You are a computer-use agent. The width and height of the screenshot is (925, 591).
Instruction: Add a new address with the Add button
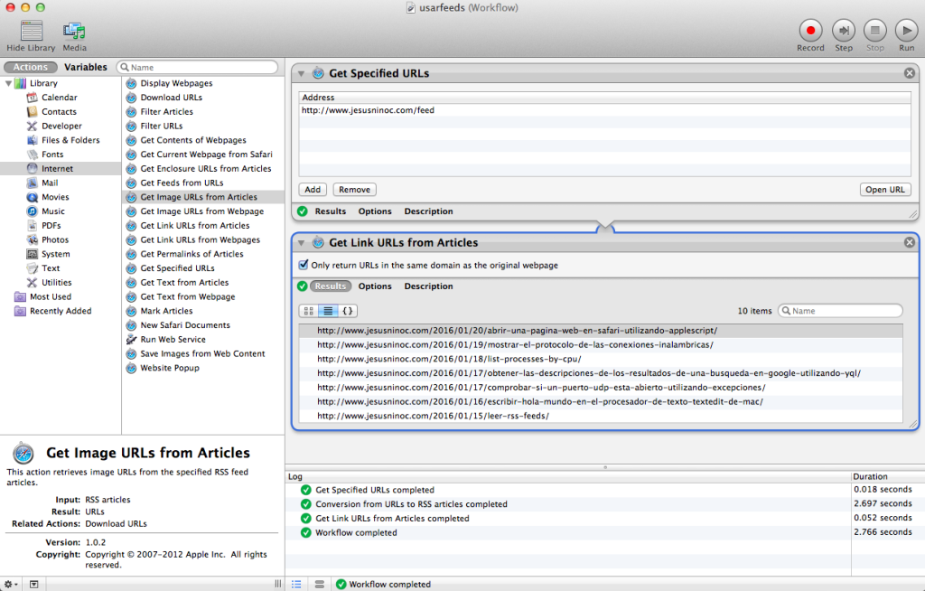tap(312, 189)
